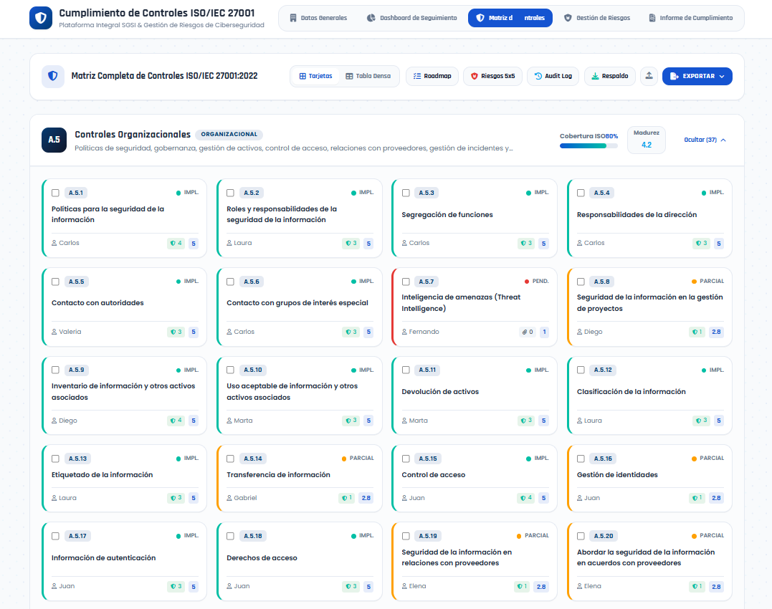Click the Cobertura ISO progress bar
Screen dimensions: 772x609
[588, 146]
